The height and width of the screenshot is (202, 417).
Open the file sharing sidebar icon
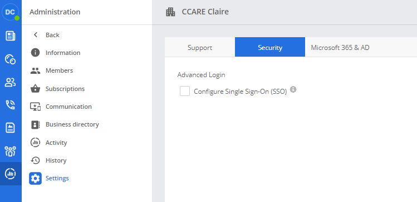pos(11,128)
